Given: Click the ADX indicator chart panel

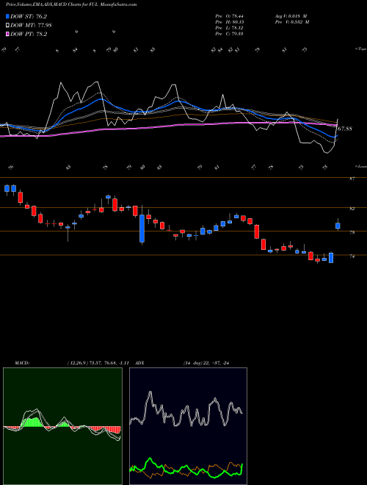Looking at the screenshot, I should 188,426.
